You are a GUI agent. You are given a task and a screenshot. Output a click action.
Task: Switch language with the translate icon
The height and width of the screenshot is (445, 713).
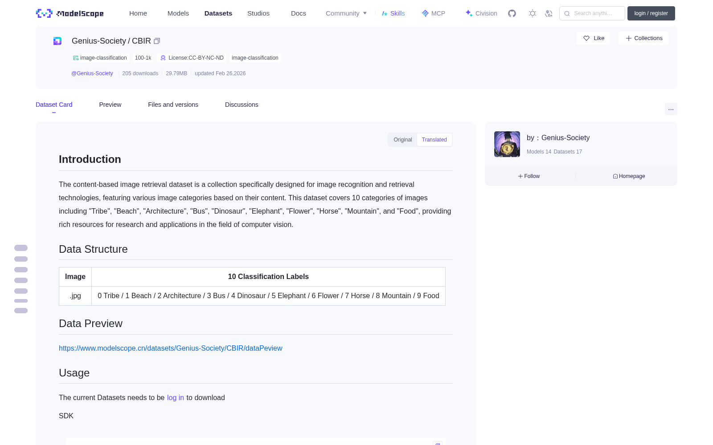click(x=549, y=13)
